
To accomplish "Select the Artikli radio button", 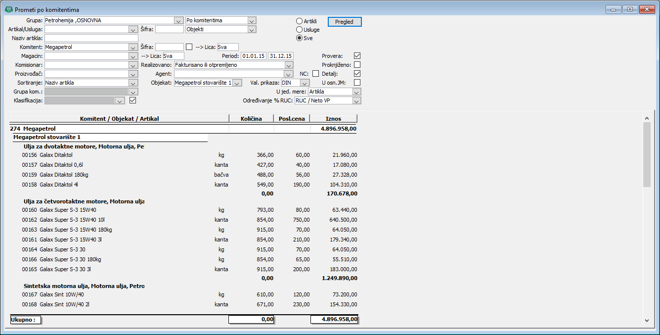I will (x=299, y=21).
